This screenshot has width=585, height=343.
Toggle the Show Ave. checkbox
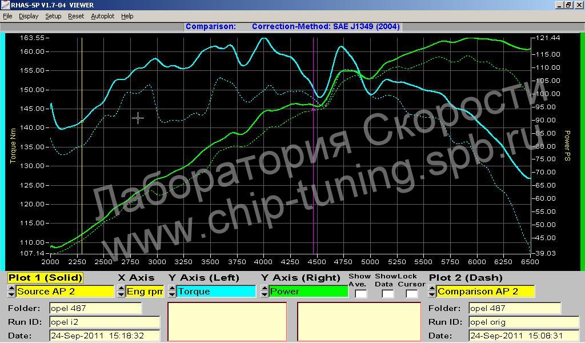point(361,294)
